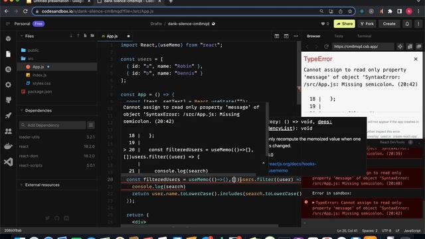Click the heart like icon
The height and width of the screenshot is (239, 425).
point(323,24)
